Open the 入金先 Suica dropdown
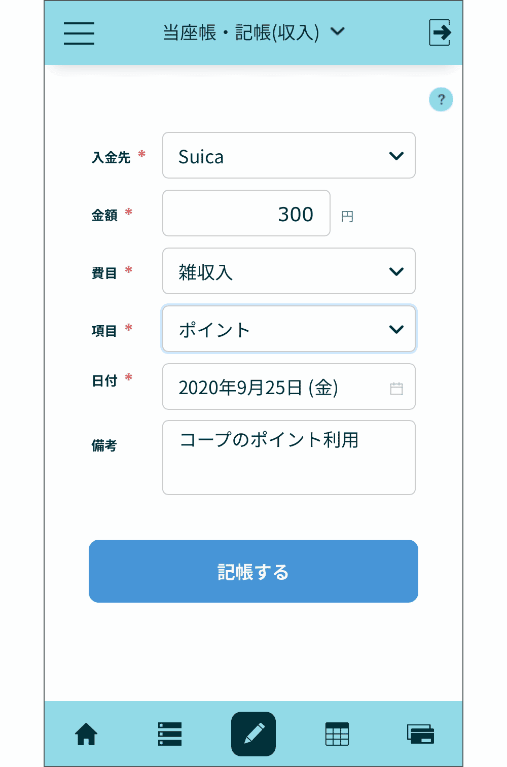Screen dimensions: 507x767 point(289,156)
